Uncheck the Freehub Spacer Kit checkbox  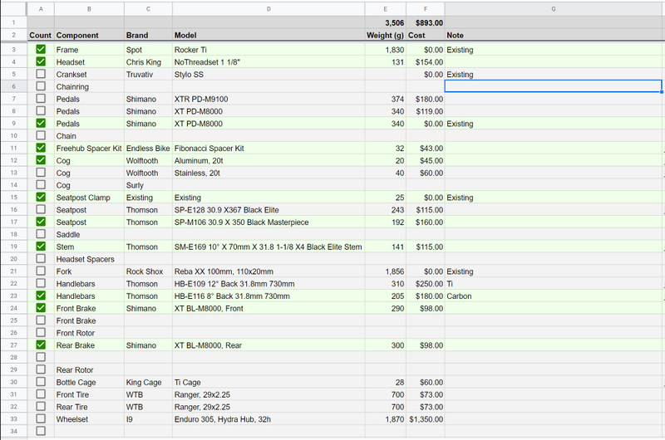41,148
